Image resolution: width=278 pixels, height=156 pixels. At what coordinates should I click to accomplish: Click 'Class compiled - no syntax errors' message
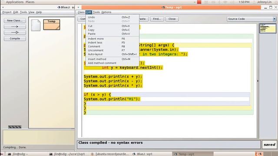point(110,143)
